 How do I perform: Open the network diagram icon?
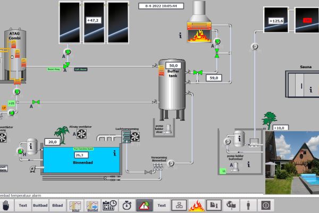point(180,205)
